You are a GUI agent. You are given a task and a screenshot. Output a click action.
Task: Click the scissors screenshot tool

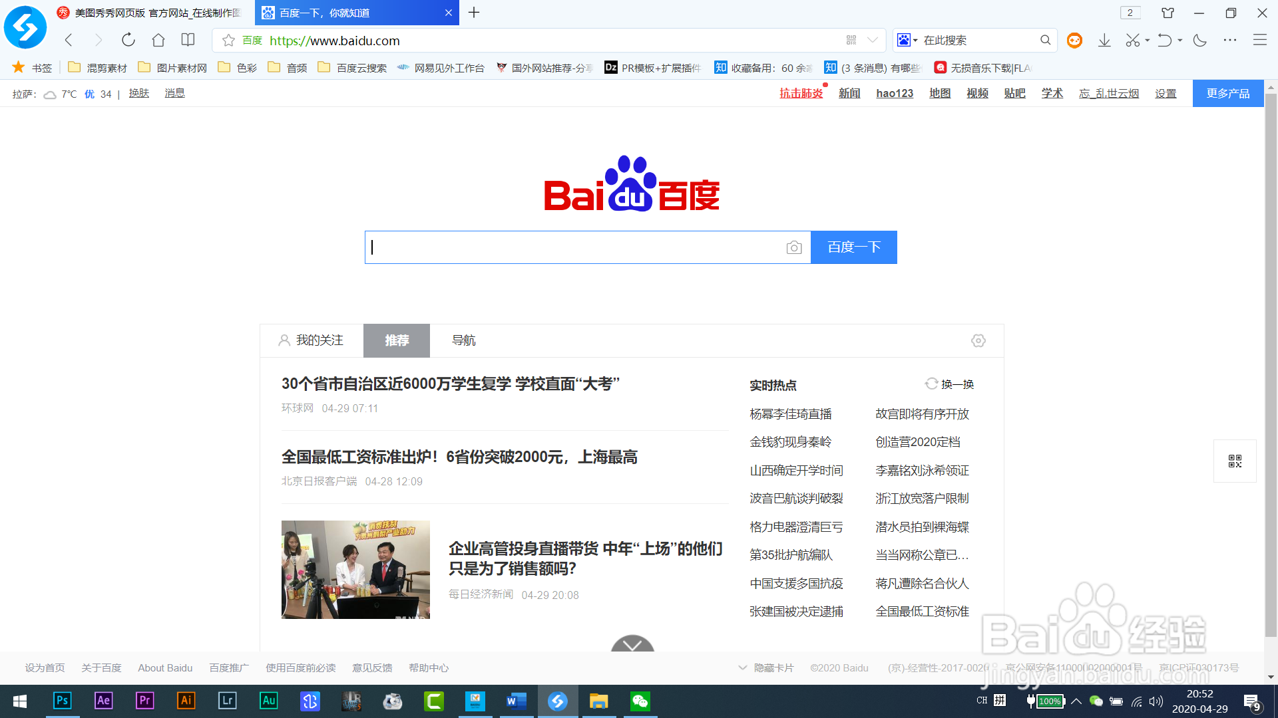pos(1132,41)
